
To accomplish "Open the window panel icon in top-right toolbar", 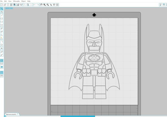I will click(x=164, y=5).
